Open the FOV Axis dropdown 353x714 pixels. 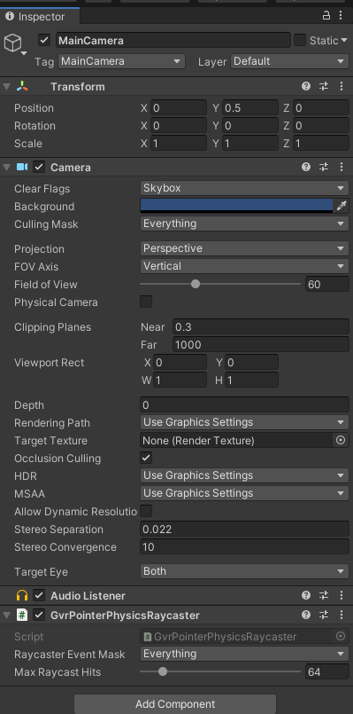[x=244, y=266]
